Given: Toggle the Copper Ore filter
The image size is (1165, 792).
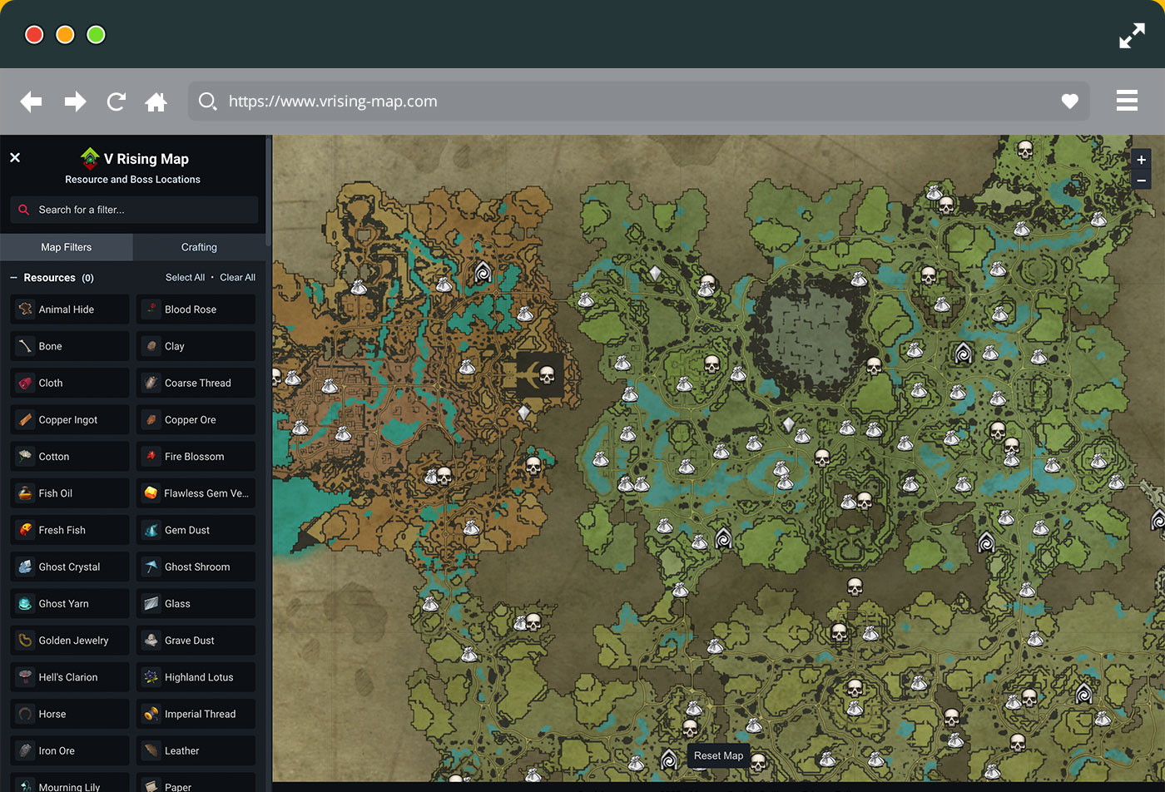Looking at the screenshot, I should pyautogui.click(x=196, y=420).
